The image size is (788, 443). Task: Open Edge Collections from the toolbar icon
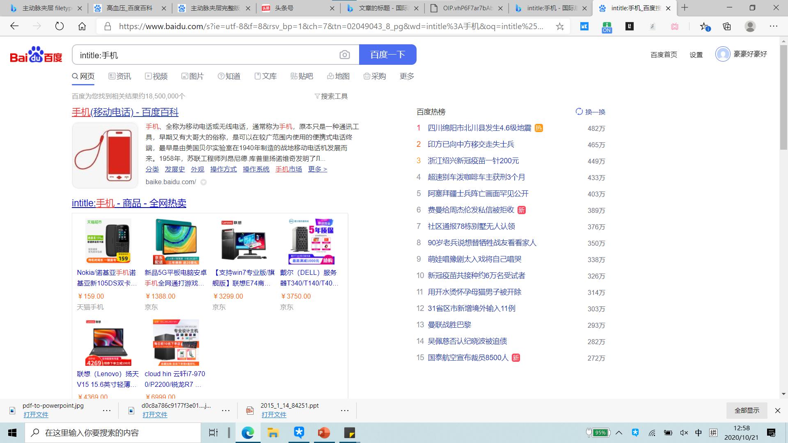pos(726,26)
